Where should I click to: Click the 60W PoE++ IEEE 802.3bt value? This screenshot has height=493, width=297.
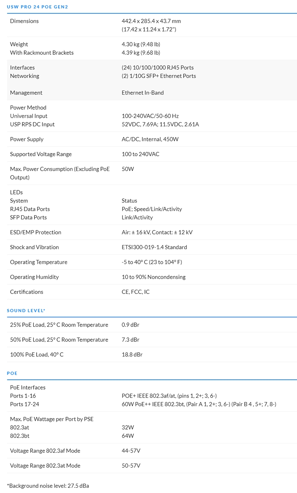199,404
